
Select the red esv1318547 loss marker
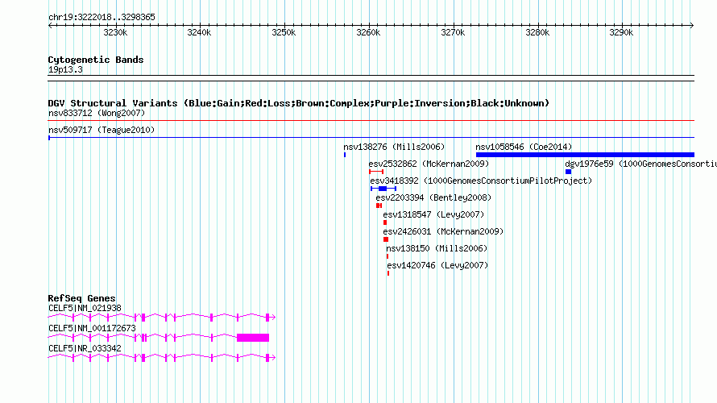coord(385,222)
